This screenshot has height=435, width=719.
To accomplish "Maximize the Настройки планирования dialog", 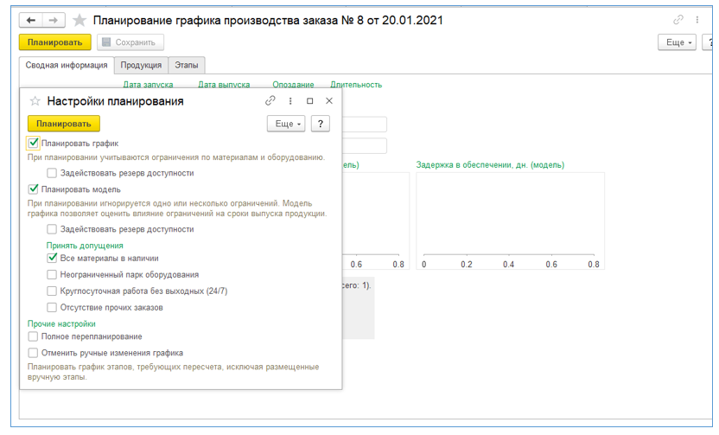I will click(309, 101).
